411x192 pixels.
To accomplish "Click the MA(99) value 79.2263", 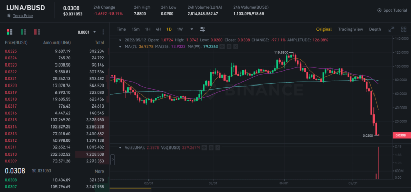I will coord(211,47).
